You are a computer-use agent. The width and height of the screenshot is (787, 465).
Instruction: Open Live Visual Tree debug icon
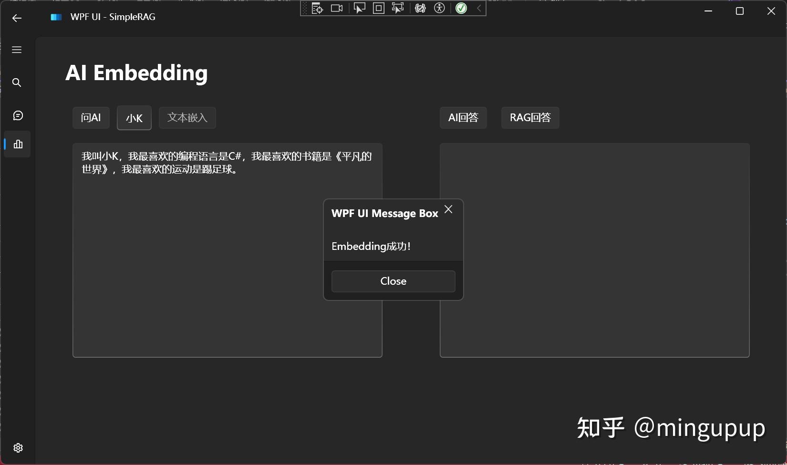pyautogui.click(x=317, y=8)
